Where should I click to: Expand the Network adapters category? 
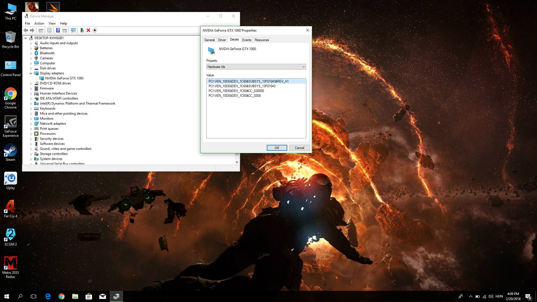point(31,124)
